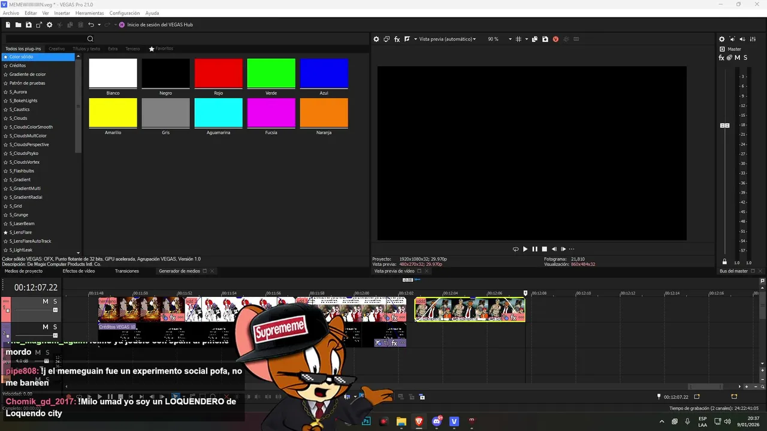Screen dimensions: 767x431
Task: Open the overlays grid dropdown arrow
Action: coord(527,39)
